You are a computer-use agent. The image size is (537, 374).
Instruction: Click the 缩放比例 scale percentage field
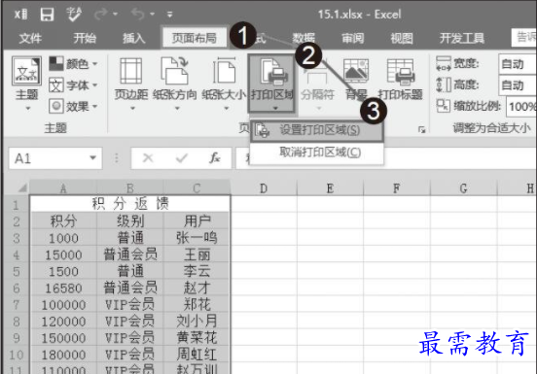click(x=520, y=107)
